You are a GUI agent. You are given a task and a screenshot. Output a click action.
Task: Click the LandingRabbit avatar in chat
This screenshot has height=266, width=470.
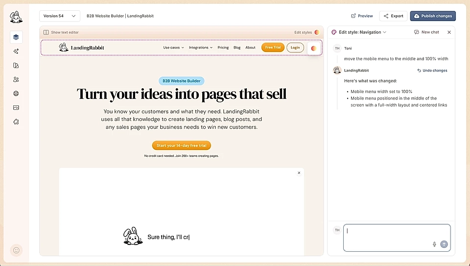[337, 71]
